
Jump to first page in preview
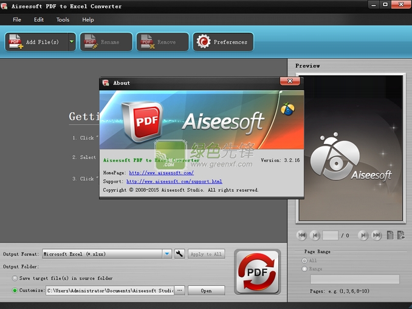(x=301, y=235)
